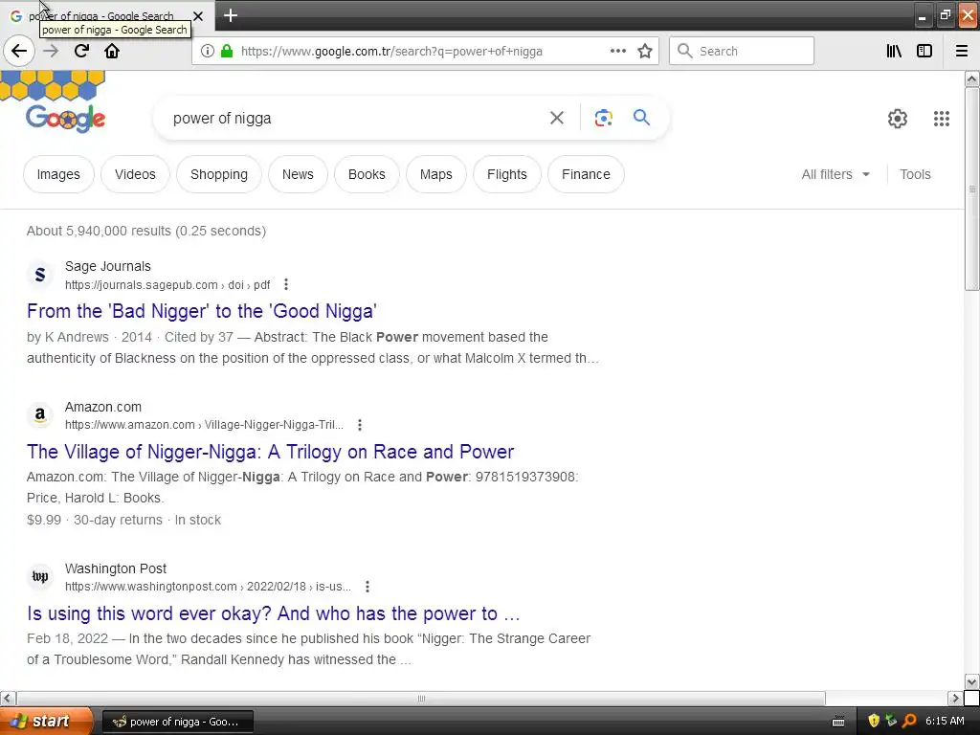The height and width of the screenshot is (735, 980).
Task: Click the security shield tray icon
Action: click(874, 722)
